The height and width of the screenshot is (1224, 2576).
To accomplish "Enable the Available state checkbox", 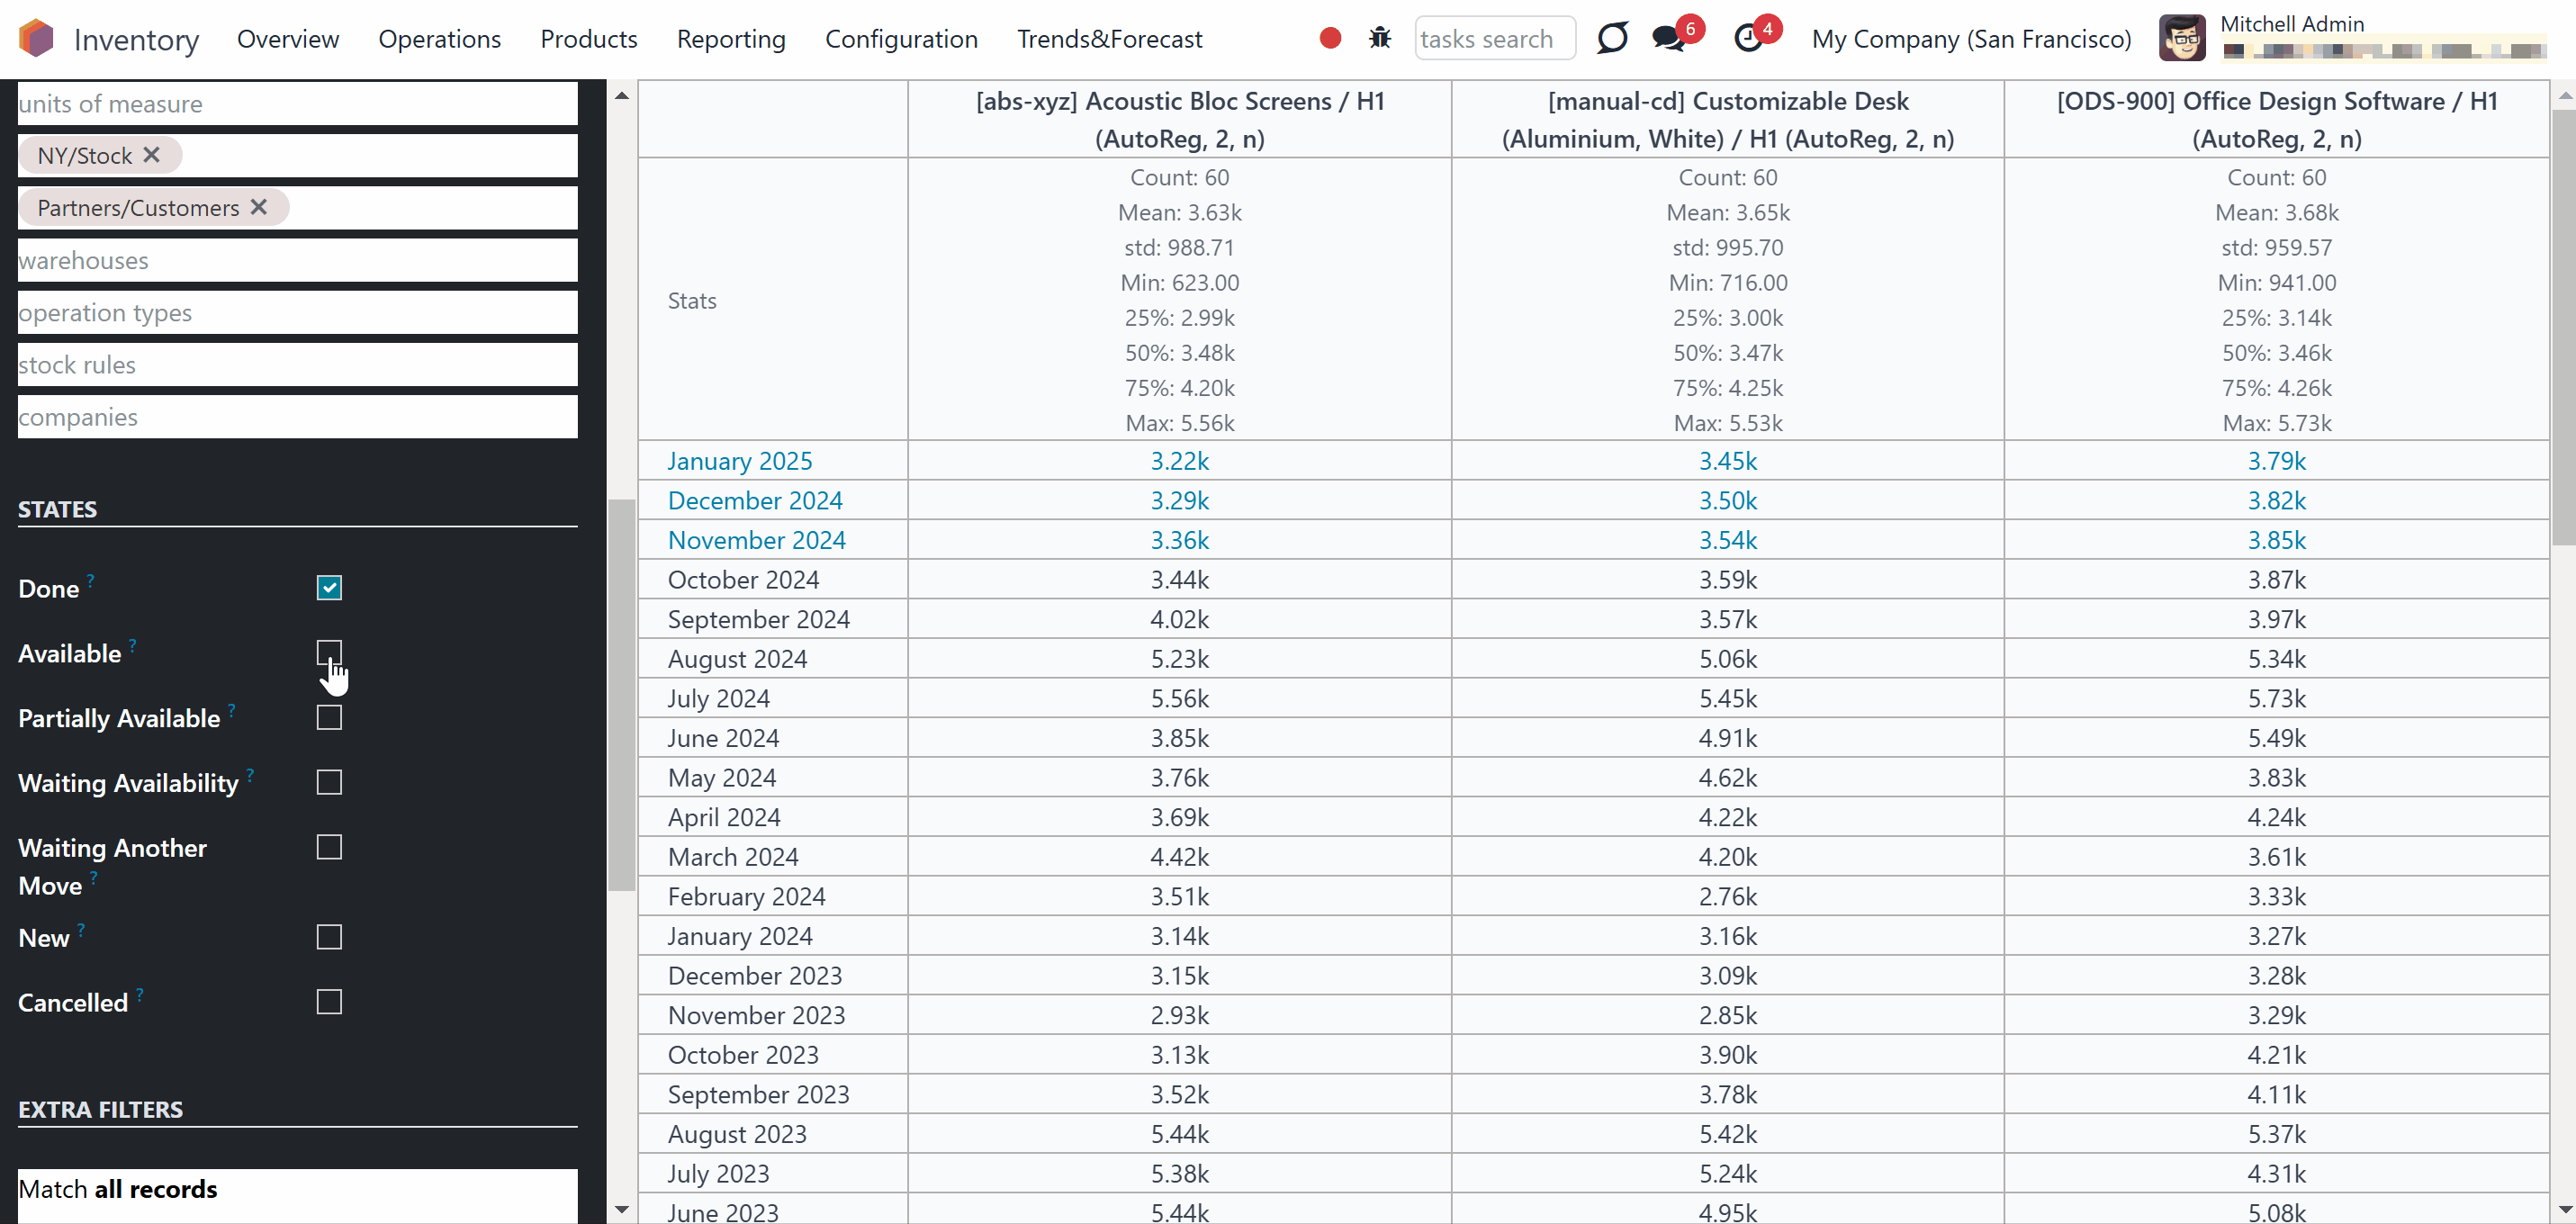I will (329, 653).
